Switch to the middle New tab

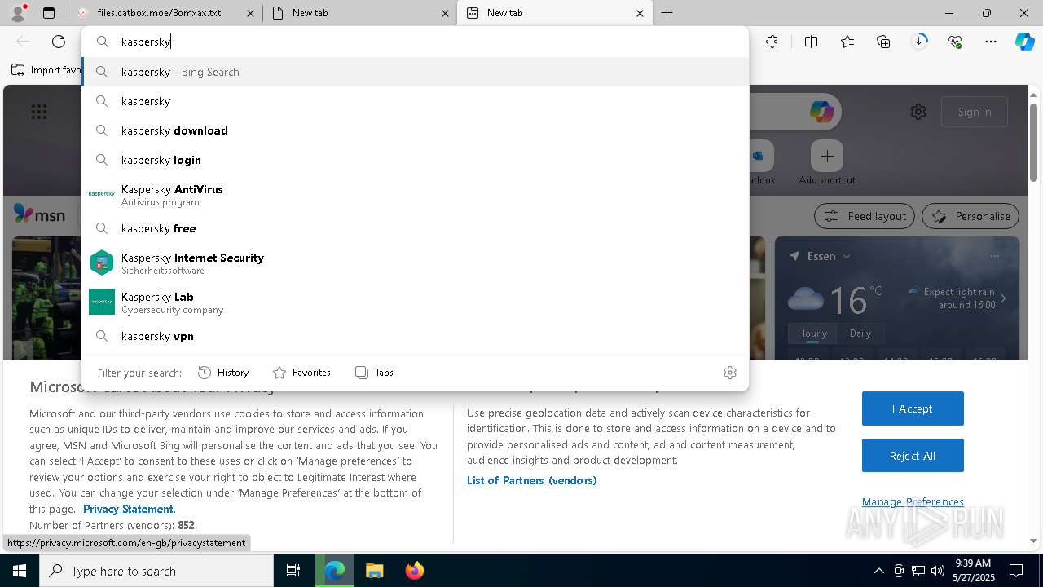359,13
